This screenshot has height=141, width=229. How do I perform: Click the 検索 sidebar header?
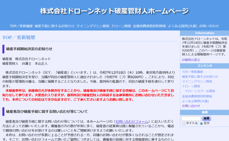pos(205,112)
